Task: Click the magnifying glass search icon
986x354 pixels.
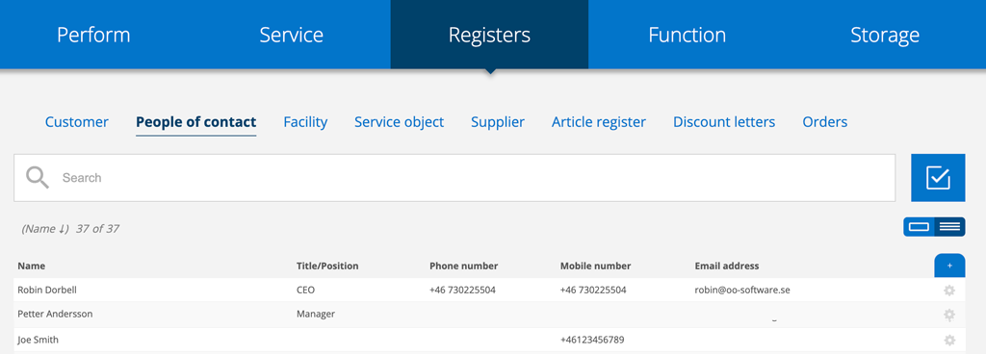Action: (x=38, y=178)
